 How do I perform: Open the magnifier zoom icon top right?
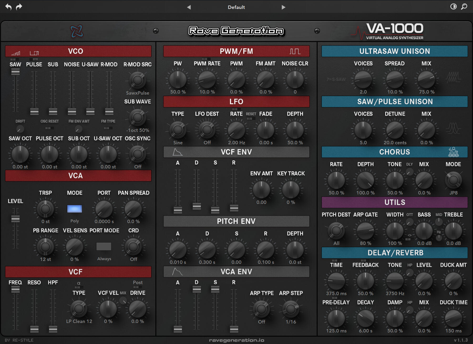(465, 7)
